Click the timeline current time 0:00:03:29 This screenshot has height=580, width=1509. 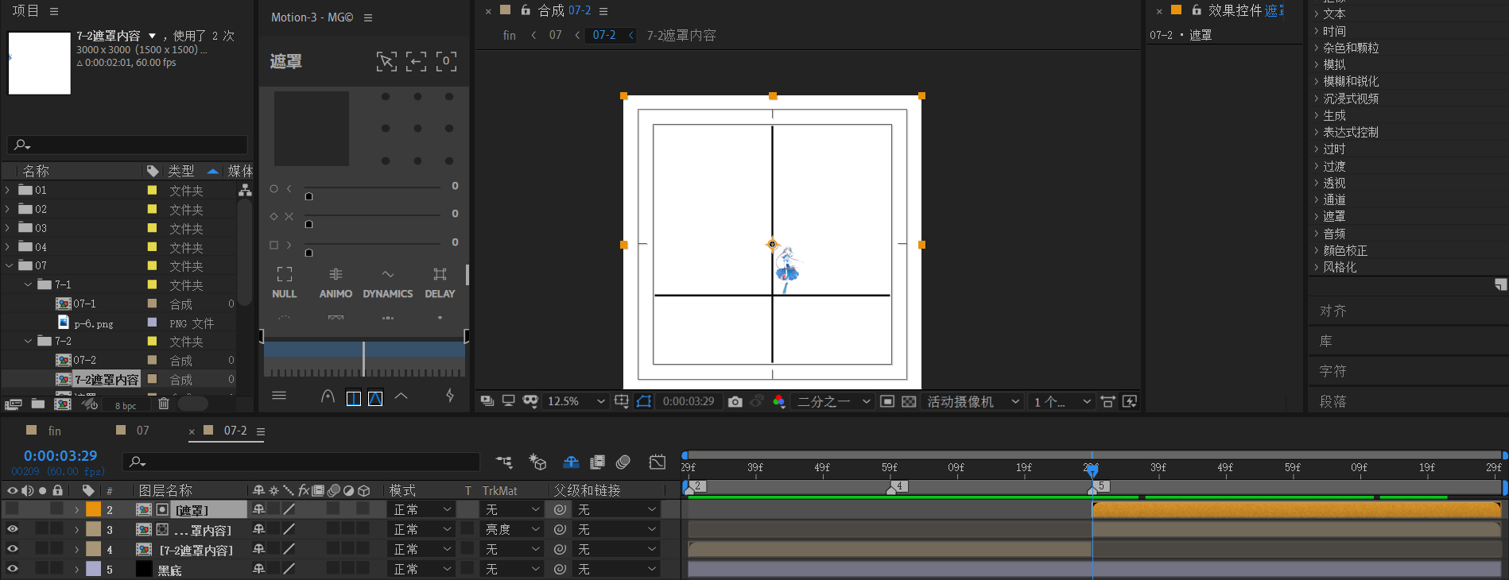click(x=60, y=456)
